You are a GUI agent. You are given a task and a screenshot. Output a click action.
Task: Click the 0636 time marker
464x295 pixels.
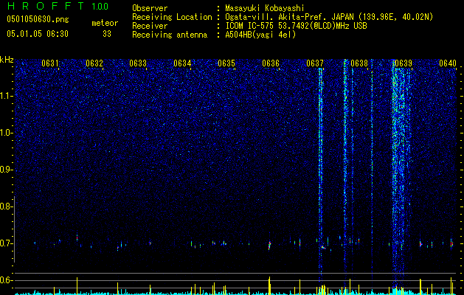tap(271, 63)
